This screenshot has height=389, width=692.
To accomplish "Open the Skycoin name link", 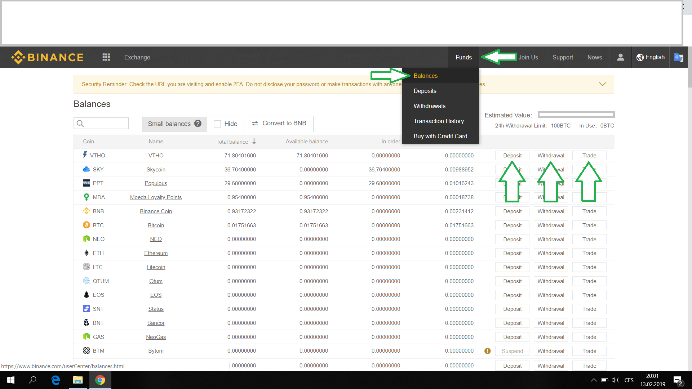I will tap(156, 170).
